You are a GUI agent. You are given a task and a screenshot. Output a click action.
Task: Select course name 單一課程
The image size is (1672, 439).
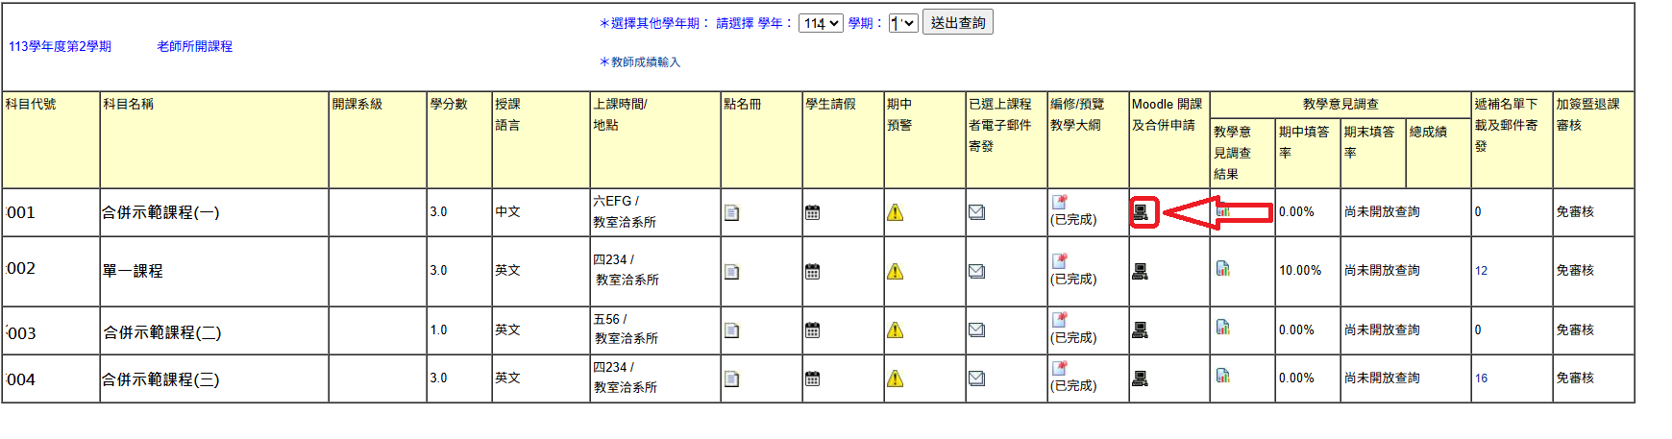[133, 272]
